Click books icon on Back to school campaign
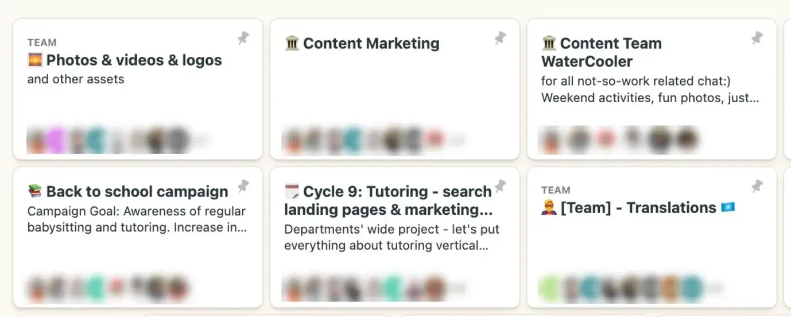Image resolution: width=791 pixels, height=317 pixels. (x=36, y=191)
